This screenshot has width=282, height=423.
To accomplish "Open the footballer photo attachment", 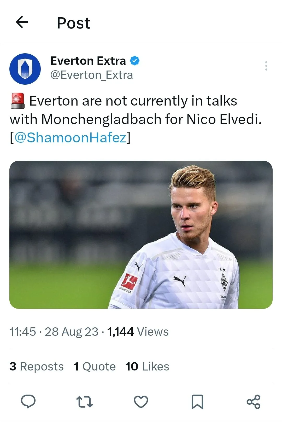I will click(141, 235).
